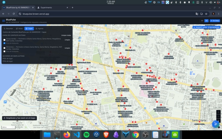Viewport: 222px width, 139px height.
Task: Open Spotify from the dock
Action: (86, 135)
